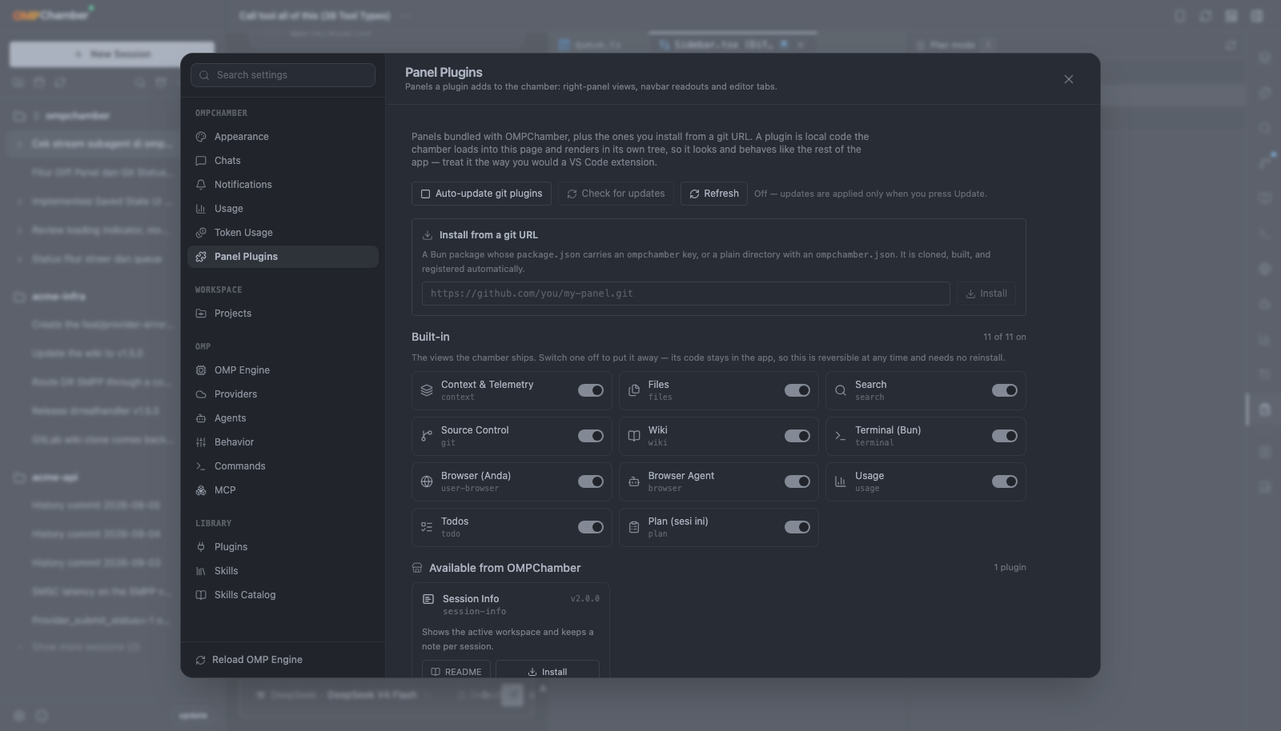Switch off the Todos panel
This screenshot has height=731, width=1281.
coord(591,527)
